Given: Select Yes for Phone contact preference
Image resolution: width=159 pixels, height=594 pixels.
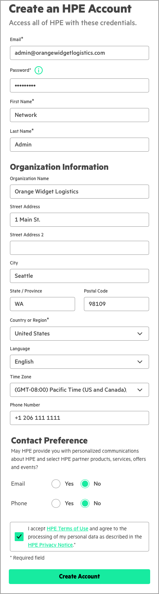Looking at the screenshot, I should coord(56,503).
